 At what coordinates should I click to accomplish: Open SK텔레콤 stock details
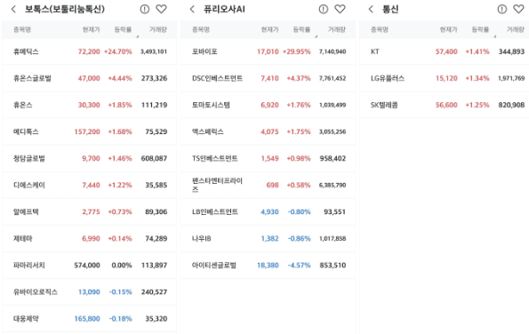pos(444,105)
